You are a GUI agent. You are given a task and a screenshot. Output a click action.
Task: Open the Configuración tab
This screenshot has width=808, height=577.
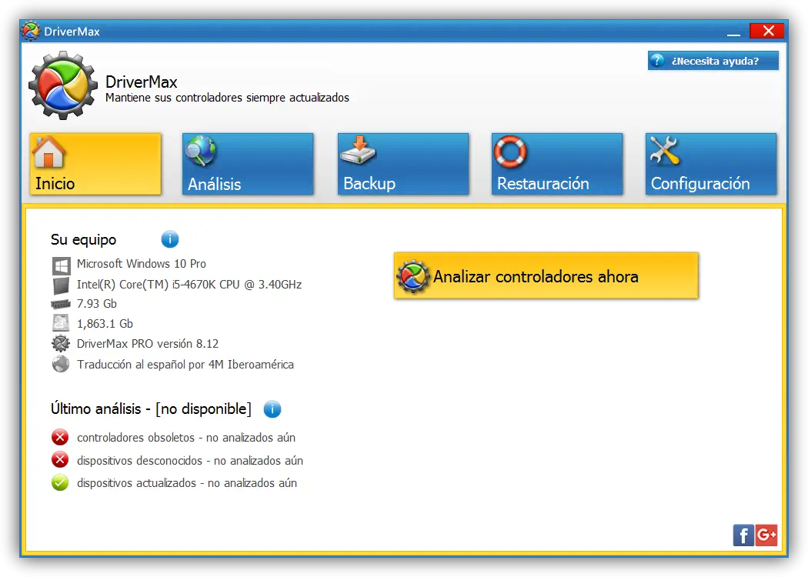click(711, 164)
